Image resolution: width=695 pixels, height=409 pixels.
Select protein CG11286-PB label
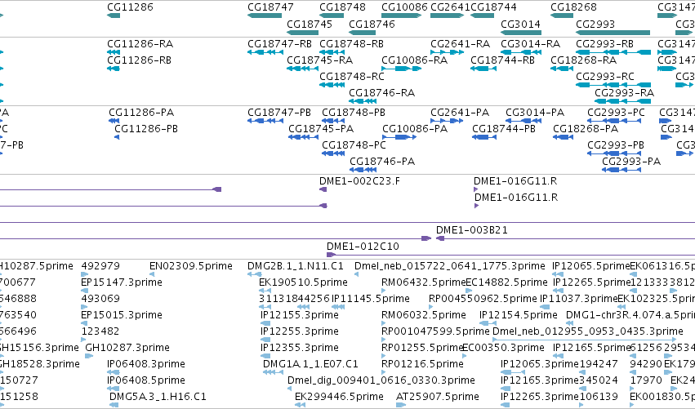point(146,129)
